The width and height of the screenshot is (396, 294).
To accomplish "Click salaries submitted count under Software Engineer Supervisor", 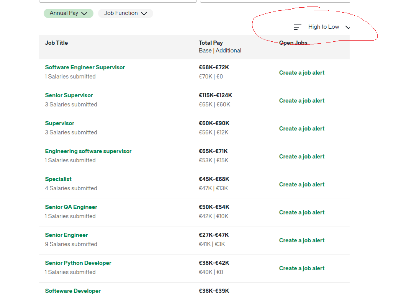I will (x=70, y=77).
